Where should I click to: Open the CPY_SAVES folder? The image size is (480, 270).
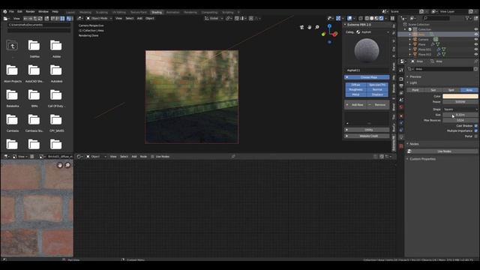pyautogui.click(x=56, y=123)
